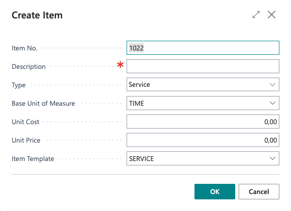This screenshot has height=211, width=291.
Task: Click the Create Item dialog title
Action: tap(37, 15)
